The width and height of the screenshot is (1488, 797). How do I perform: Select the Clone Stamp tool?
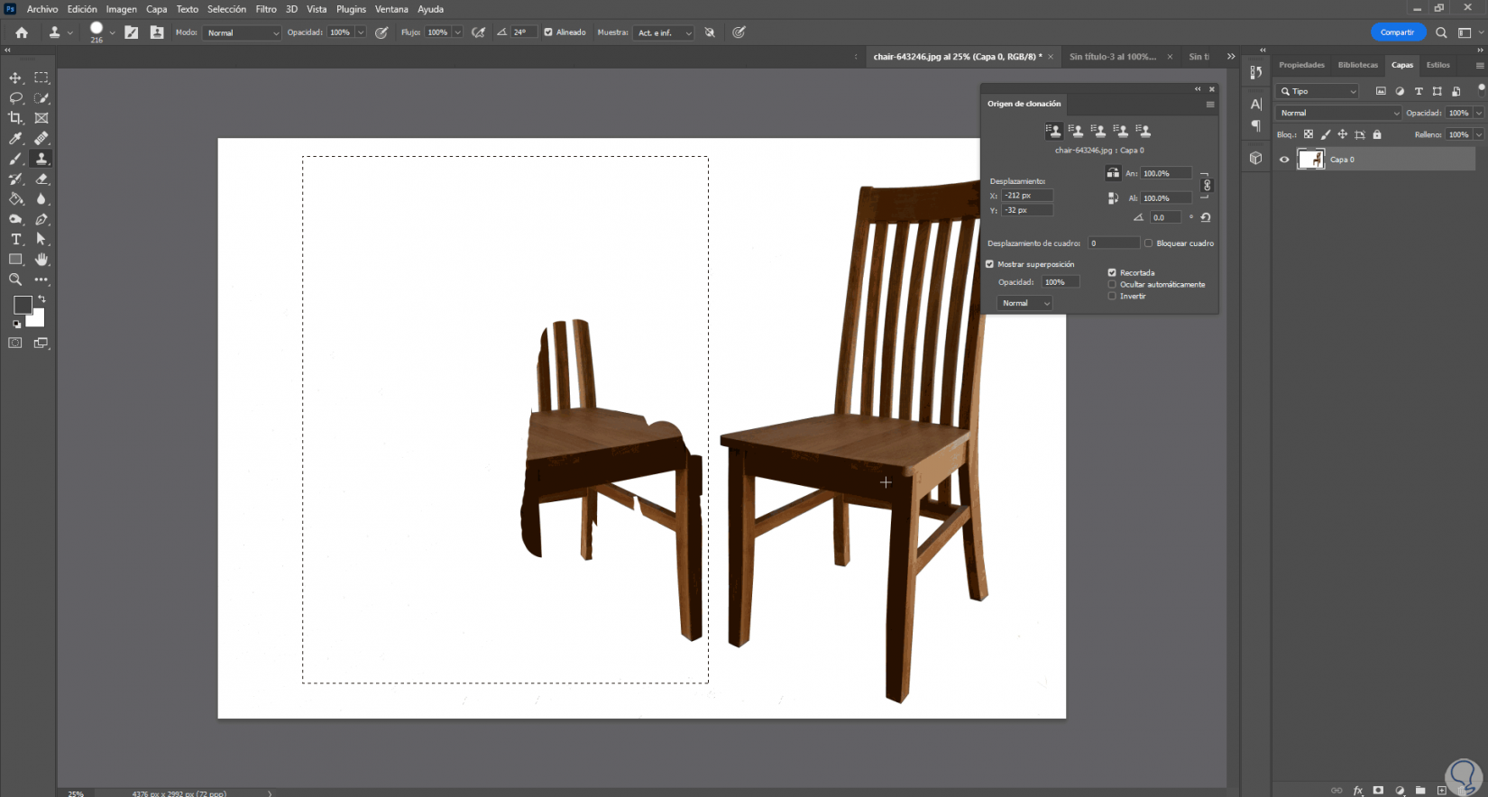tap(41, 159)
